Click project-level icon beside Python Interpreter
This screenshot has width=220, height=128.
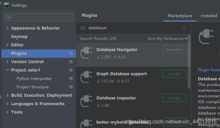[x=71, y=79]
